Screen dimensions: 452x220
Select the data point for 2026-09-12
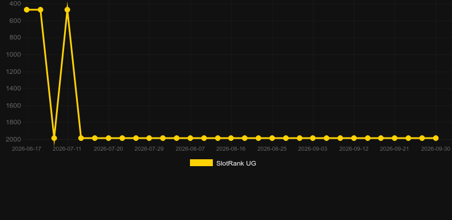[x=354, y=138]
